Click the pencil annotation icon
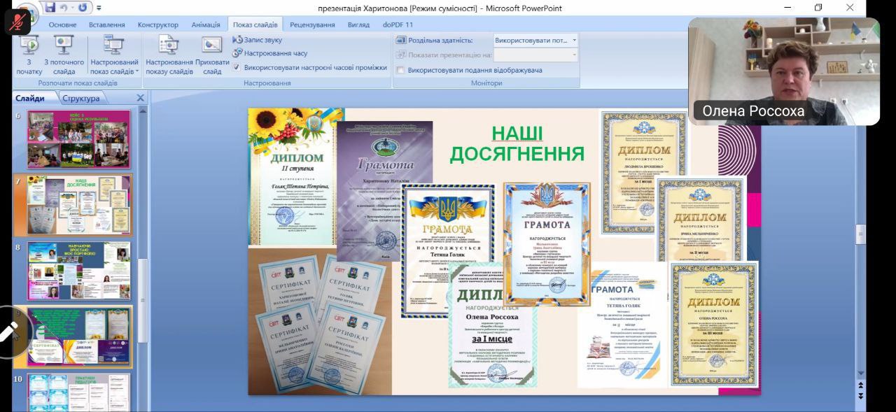Viewport: 896px width, 412px height. pos(10,332)
